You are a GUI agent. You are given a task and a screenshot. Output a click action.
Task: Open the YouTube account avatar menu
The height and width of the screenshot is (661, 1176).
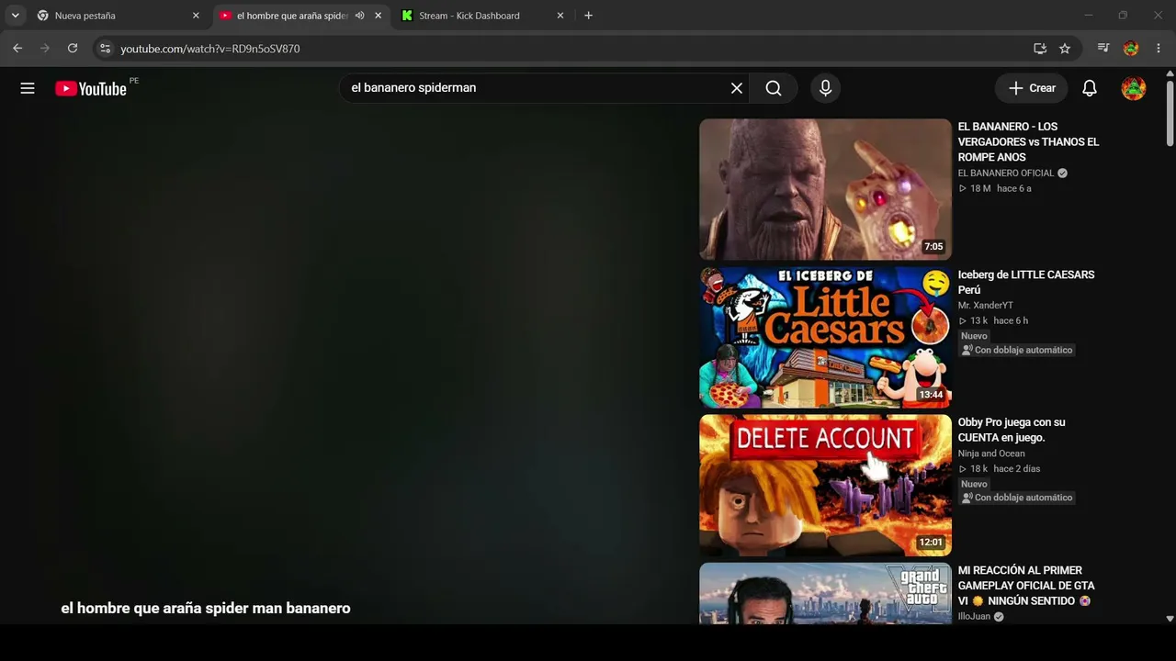coord(1134,88)
